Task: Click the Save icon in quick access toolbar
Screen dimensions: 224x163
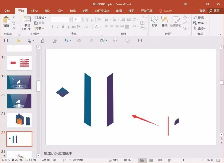Action: pos(6,41)
